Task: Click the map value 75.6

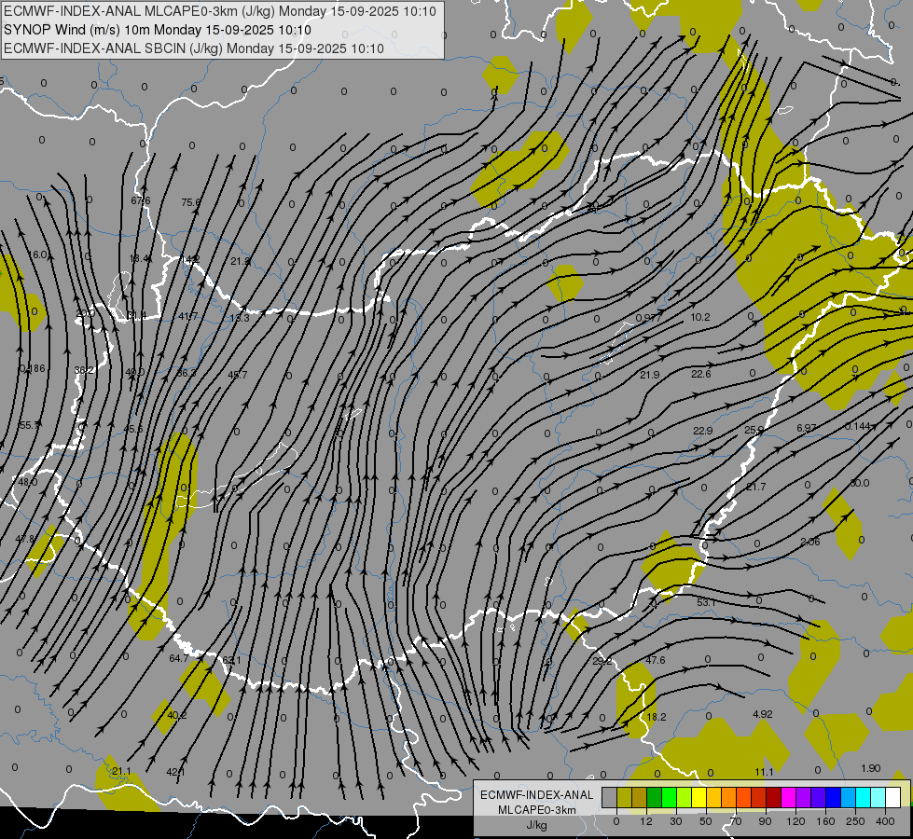Action: (x=190, y=202)
